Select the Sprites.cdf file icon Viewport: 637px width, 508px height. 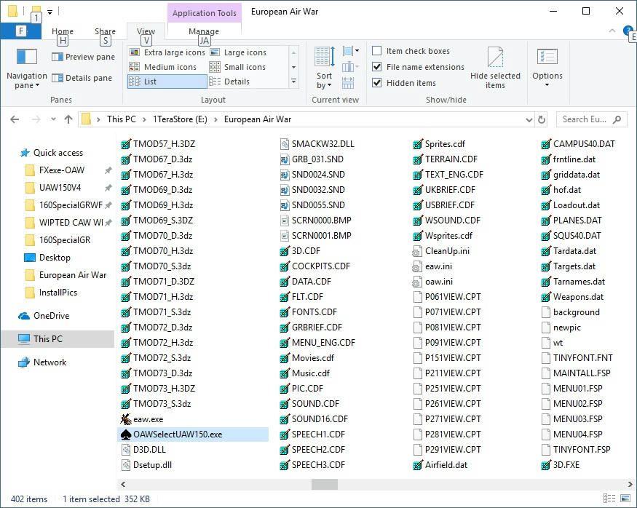coord(418,144)
